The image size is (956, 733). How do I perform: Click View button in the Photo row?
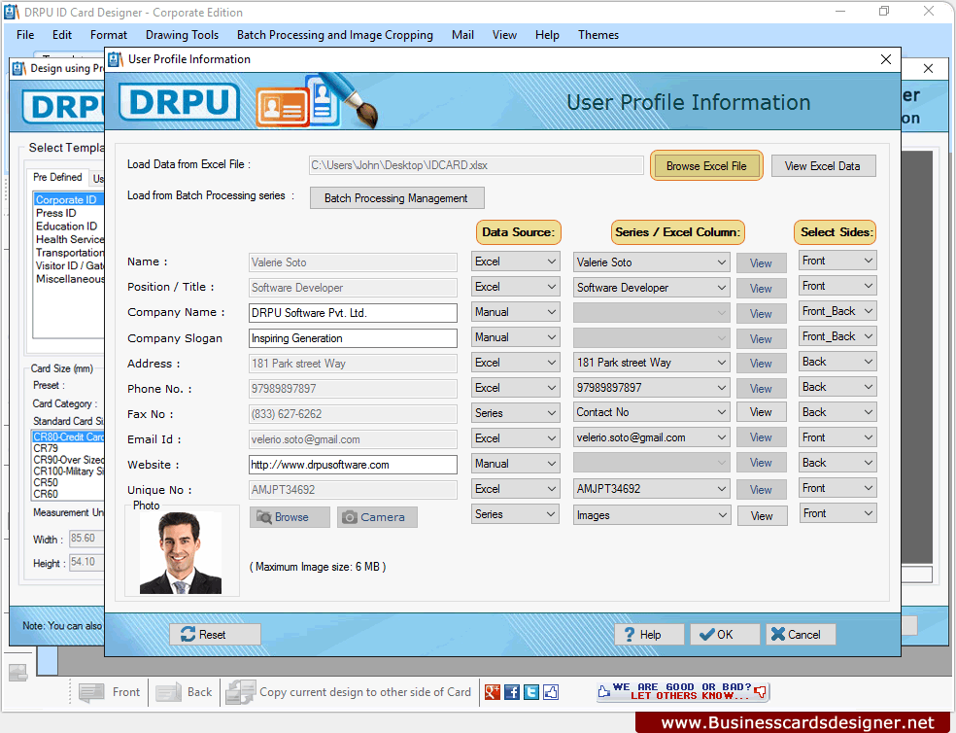(762, 515)
